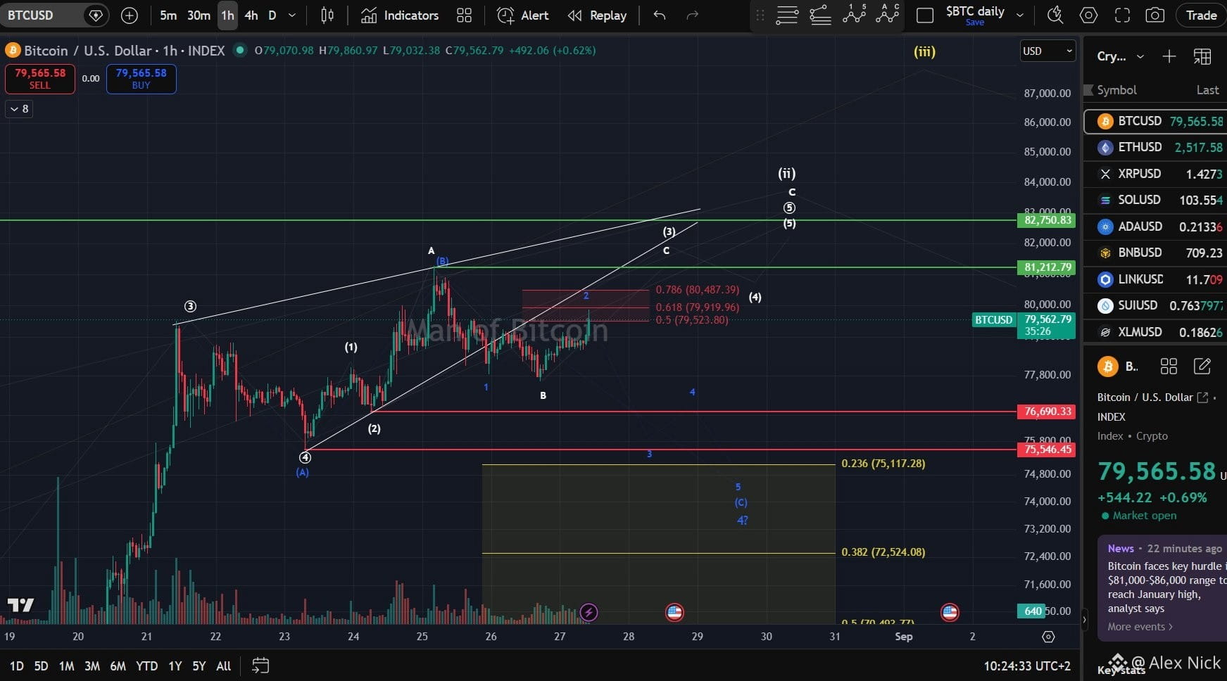Screen dimensions: 1227x681
Task: Click the 76,690.33 red price label
Action: pos(1048,412)
